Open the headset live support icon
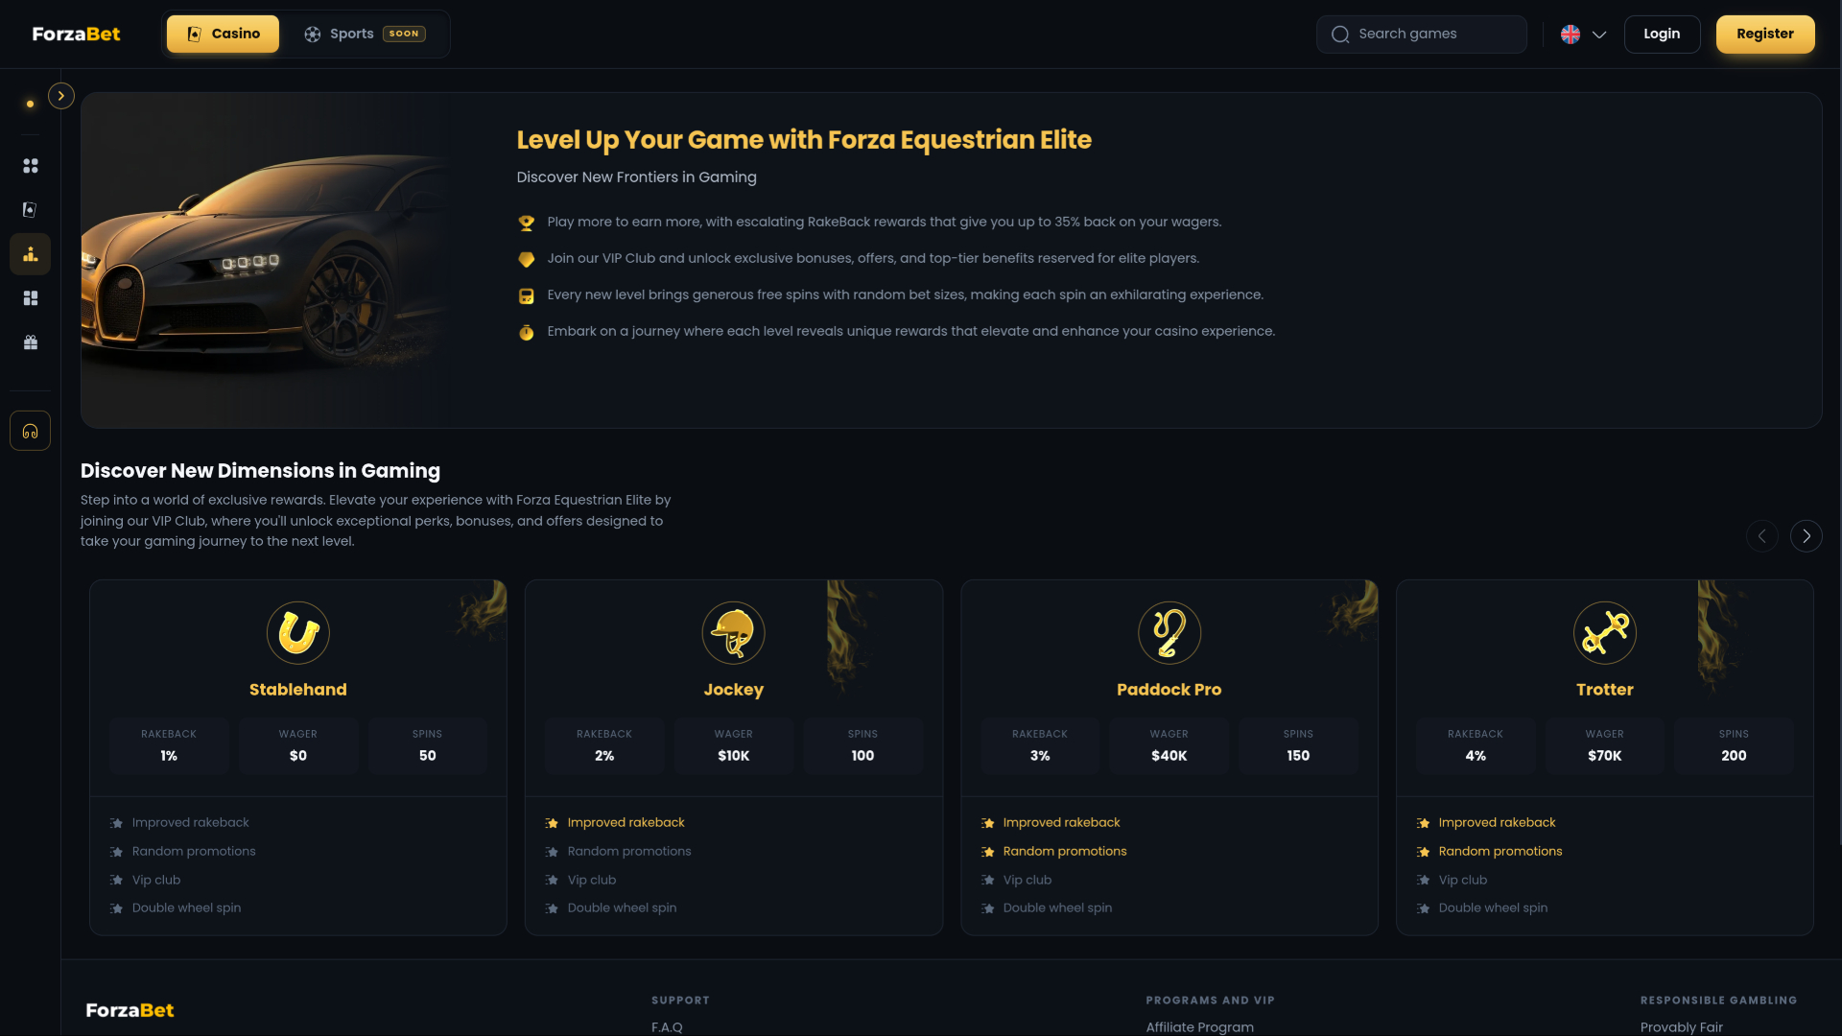 point(31,431)
